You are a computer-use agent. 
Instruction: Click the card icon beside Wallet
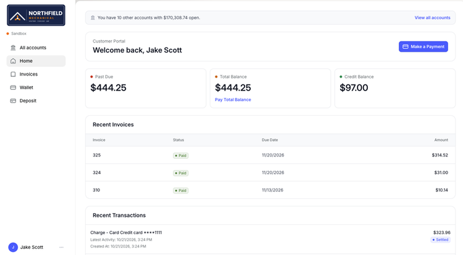pos(13,87)
